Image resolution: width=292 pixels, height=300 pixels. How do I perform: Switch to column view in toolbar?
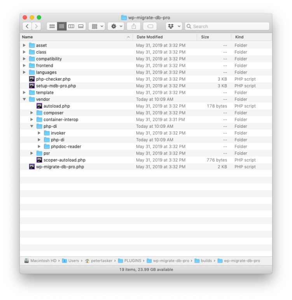[x=71, y=26]
